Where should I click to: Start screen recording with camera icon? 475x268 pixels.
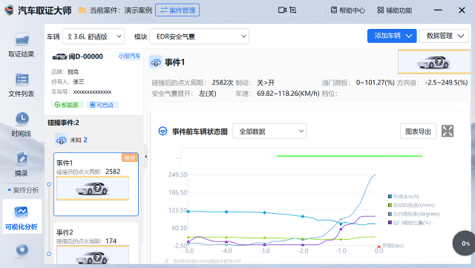point(282,10)
